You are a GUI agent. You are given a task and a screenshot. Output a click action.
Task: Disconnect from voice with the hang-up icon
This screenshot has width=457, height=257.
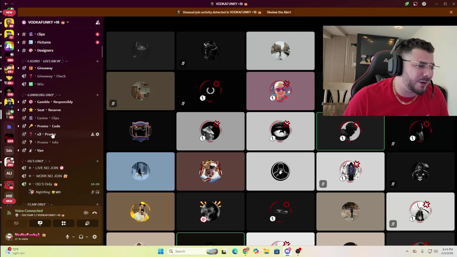[95, 213]
